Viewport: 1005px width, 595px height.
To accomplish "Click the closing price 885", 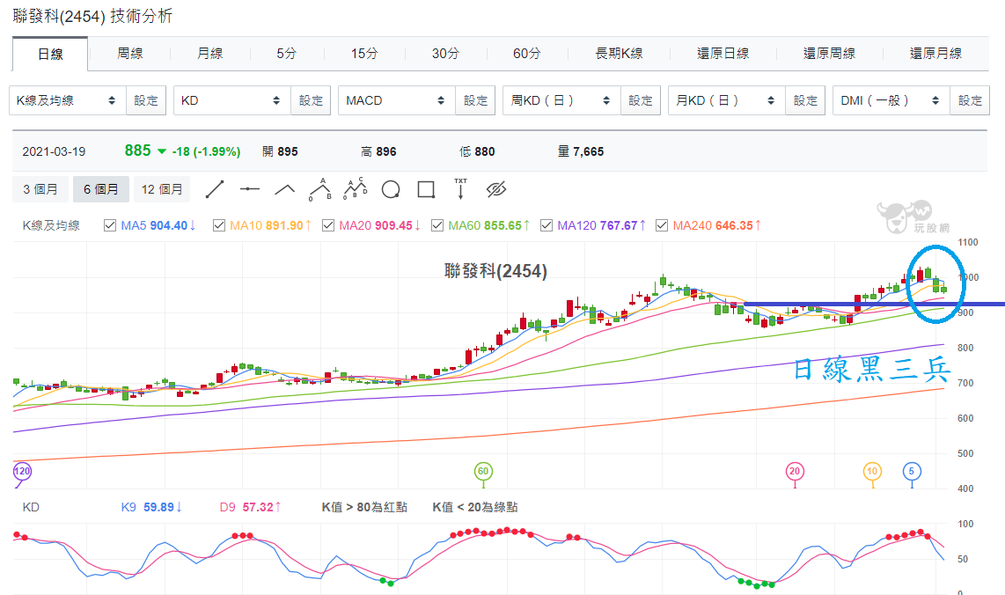I will pyautogui.click(x=138, y=151).
